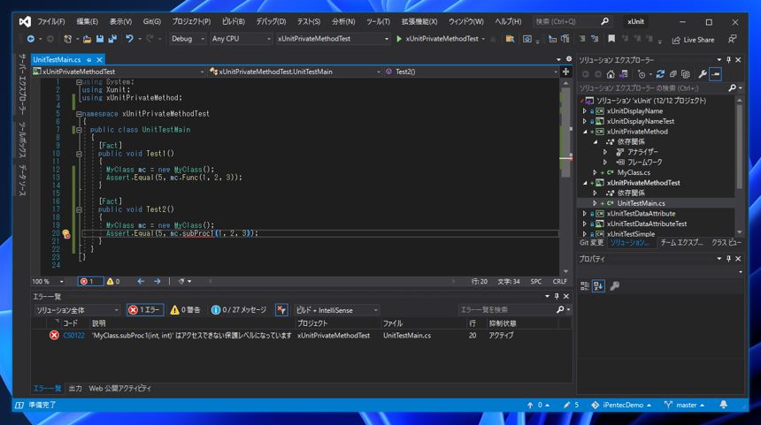761x425 pixels.
Task: Click the split editor plus icon
Action: 566,72
